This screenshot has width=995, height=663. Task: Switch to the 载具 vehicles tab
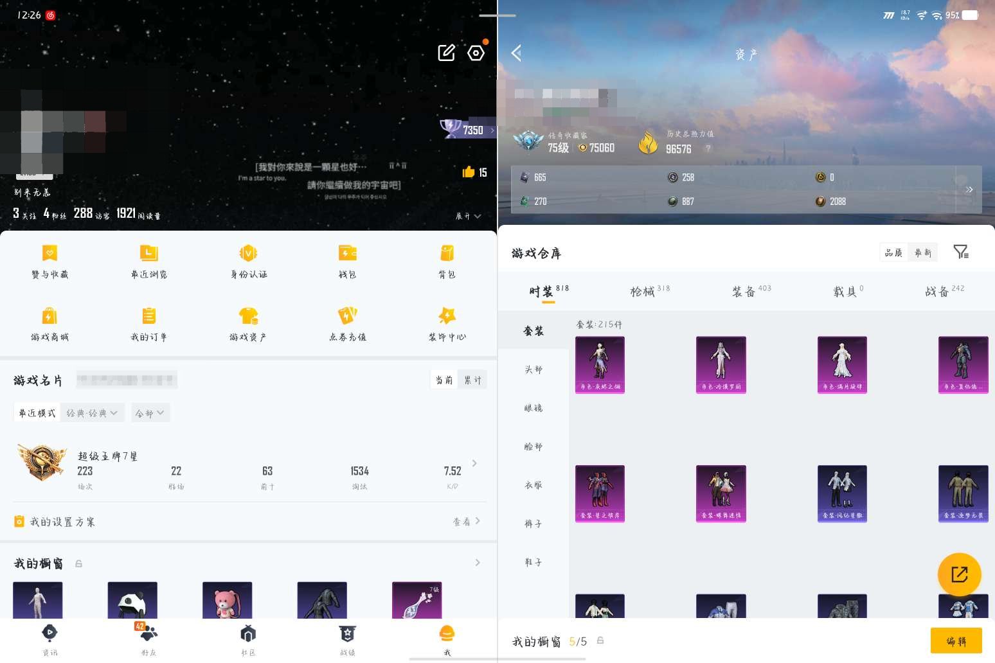pos(848,291)
